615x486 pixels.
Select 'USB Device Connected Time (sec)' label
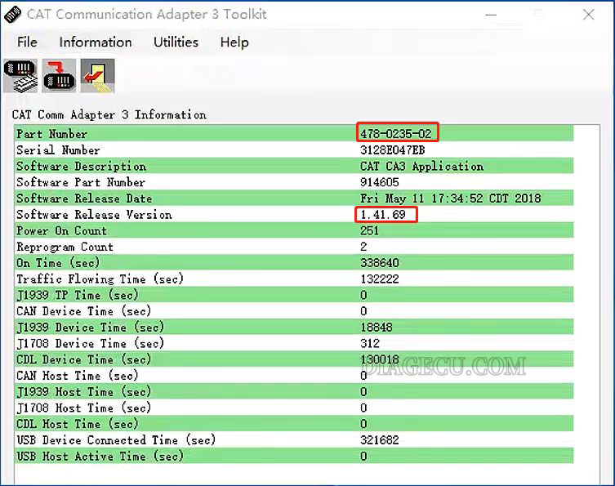pos(116,440)
